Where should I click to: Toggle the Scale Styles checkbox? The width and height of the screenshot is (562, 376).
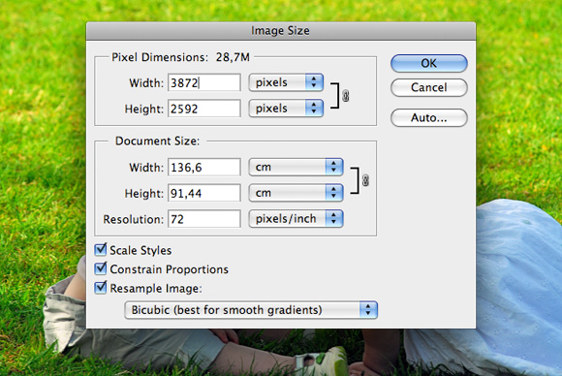tap(101, 249)
